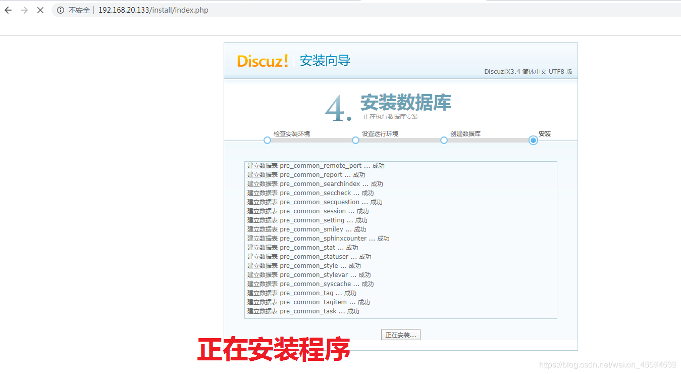Click the pre_common_statuser log line
681x374 pixels.
pos(309,257)
